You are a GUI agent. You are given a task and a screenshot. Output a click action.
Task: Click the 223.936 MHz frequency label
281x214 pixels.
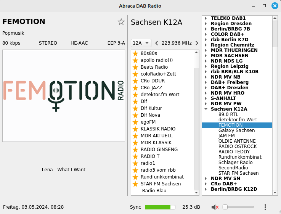(x=177, y=43)
